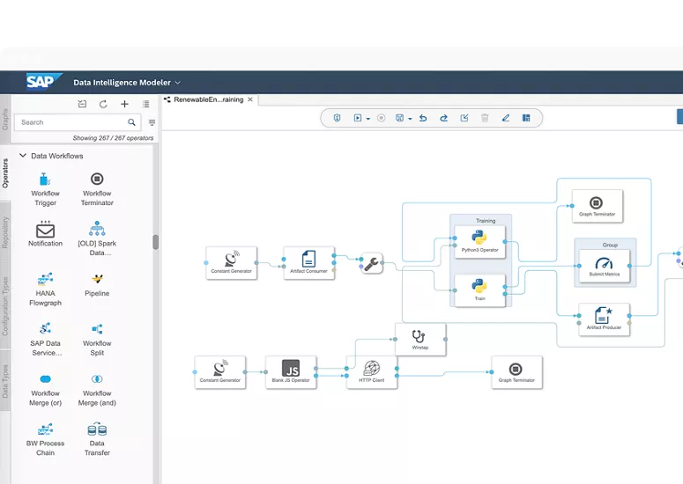Select the Pipeline operator
This screenshot has width=683, height=484.
tap(97, 285)
